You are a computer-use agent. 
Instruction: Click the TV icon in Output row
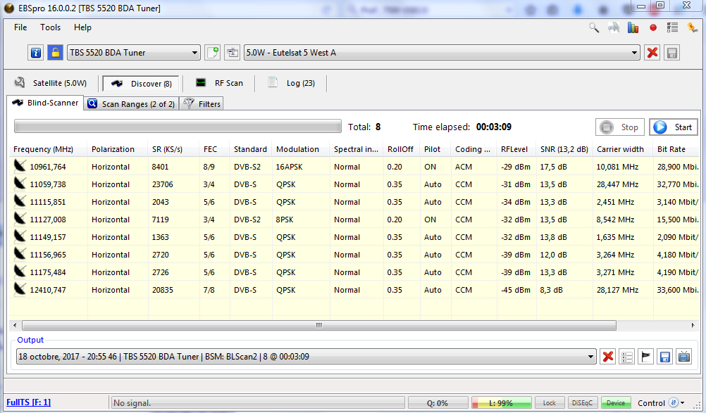pos(683,357)
